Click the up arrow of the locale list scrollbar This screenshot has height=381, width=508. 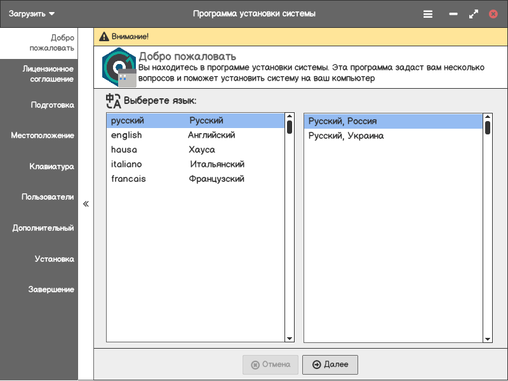pyautogui.click(x=488, y=117)
